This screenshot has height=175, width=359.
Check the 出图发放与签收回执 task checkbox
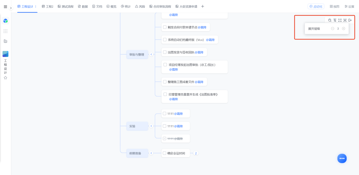pyautogui.click(x=165, y=52)
